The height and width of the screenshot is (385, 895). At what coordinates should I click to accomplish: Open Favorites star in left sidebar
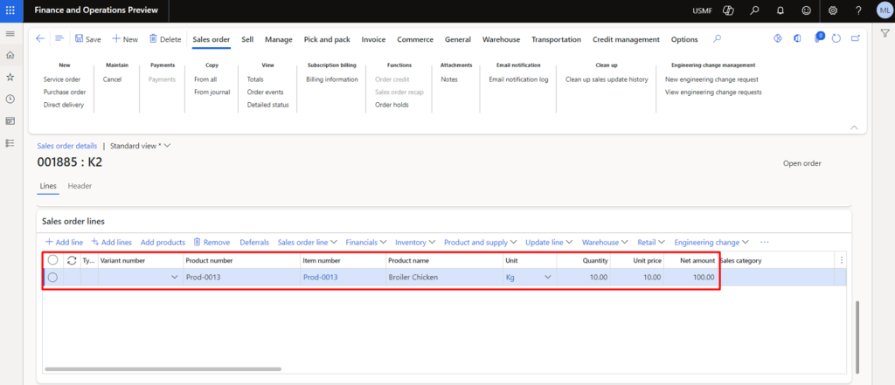click(x=10, y=77)
